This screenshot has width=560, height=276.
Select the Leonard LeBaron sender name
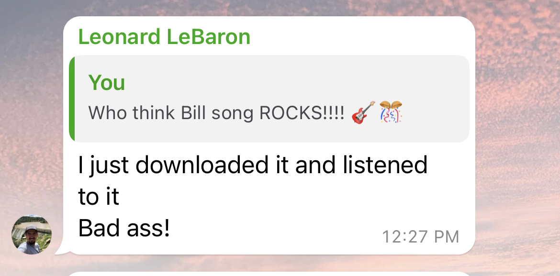pos(164,37)
